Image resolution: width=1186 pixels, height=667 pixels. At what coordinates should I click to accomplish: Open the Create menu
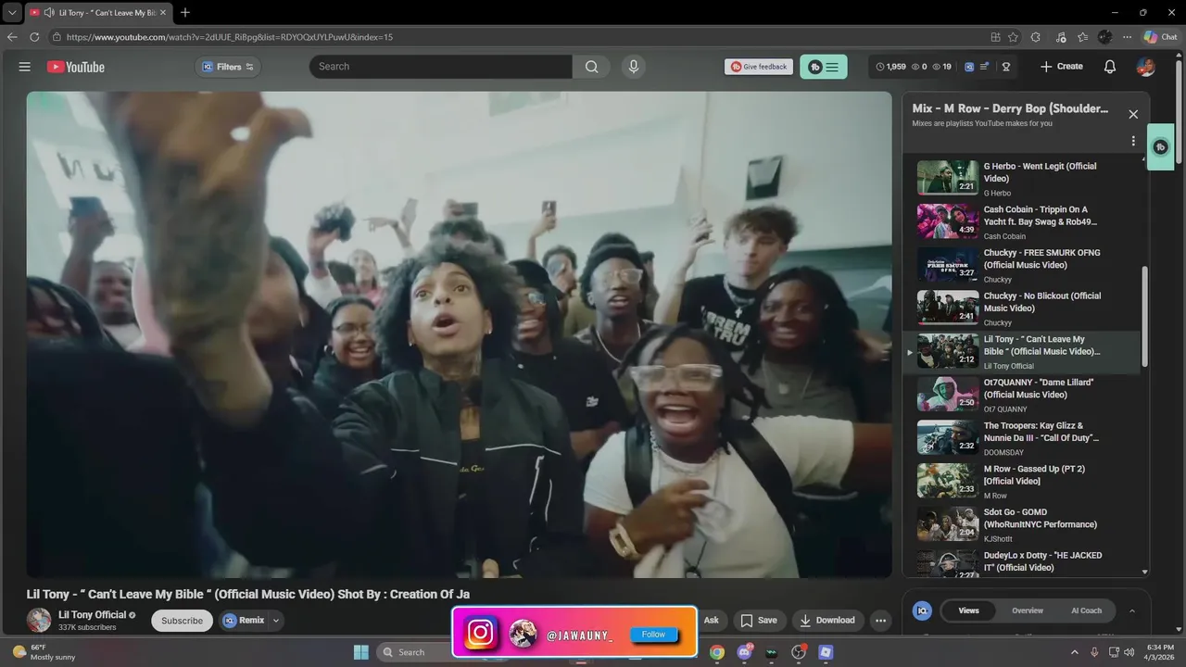(x=1062, y=67)
